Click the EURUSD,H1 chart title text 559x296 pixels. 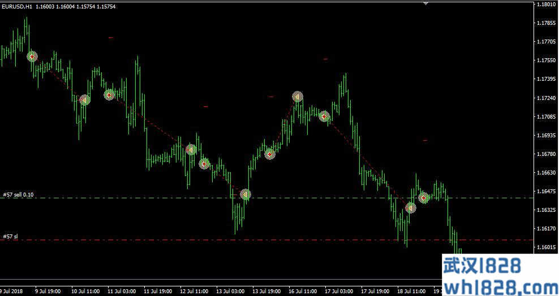click(x=16, y=6)
